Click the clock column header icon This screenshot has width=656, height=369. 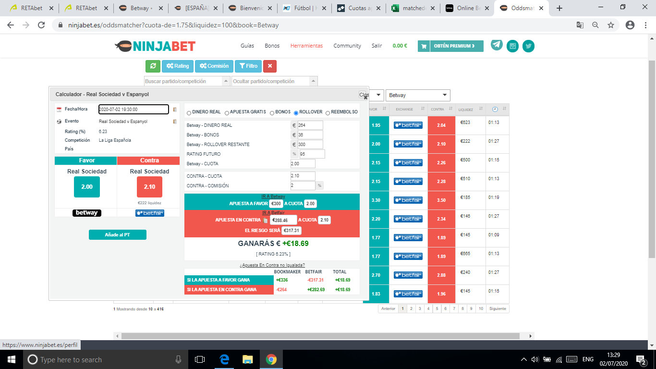[495, 109]
